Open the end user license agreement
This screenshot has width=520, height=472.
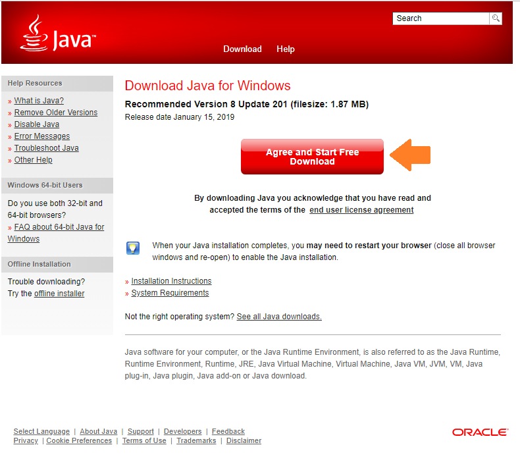(361, 210)
